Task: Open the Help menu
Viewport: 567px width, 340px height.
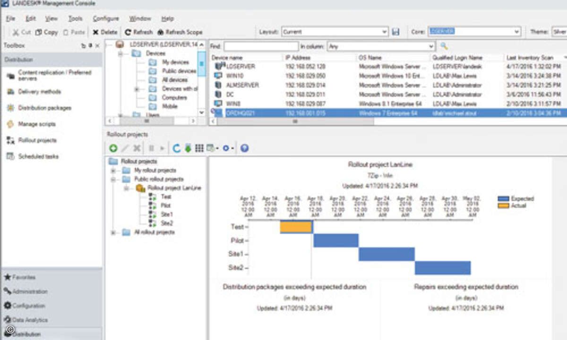Action: tap(168, 18)
